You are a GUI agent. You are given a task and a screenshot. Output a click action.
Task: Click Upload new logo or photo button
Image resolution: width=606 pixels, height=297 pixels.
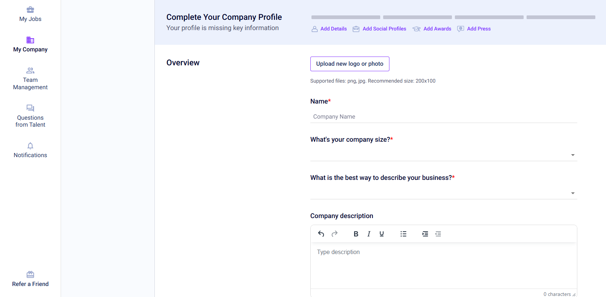click(x=350, y=64)
